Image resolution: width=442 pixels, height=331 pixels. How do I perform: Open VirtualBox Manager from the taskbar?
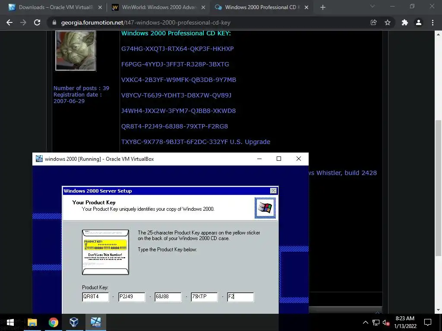coord(74,322)
